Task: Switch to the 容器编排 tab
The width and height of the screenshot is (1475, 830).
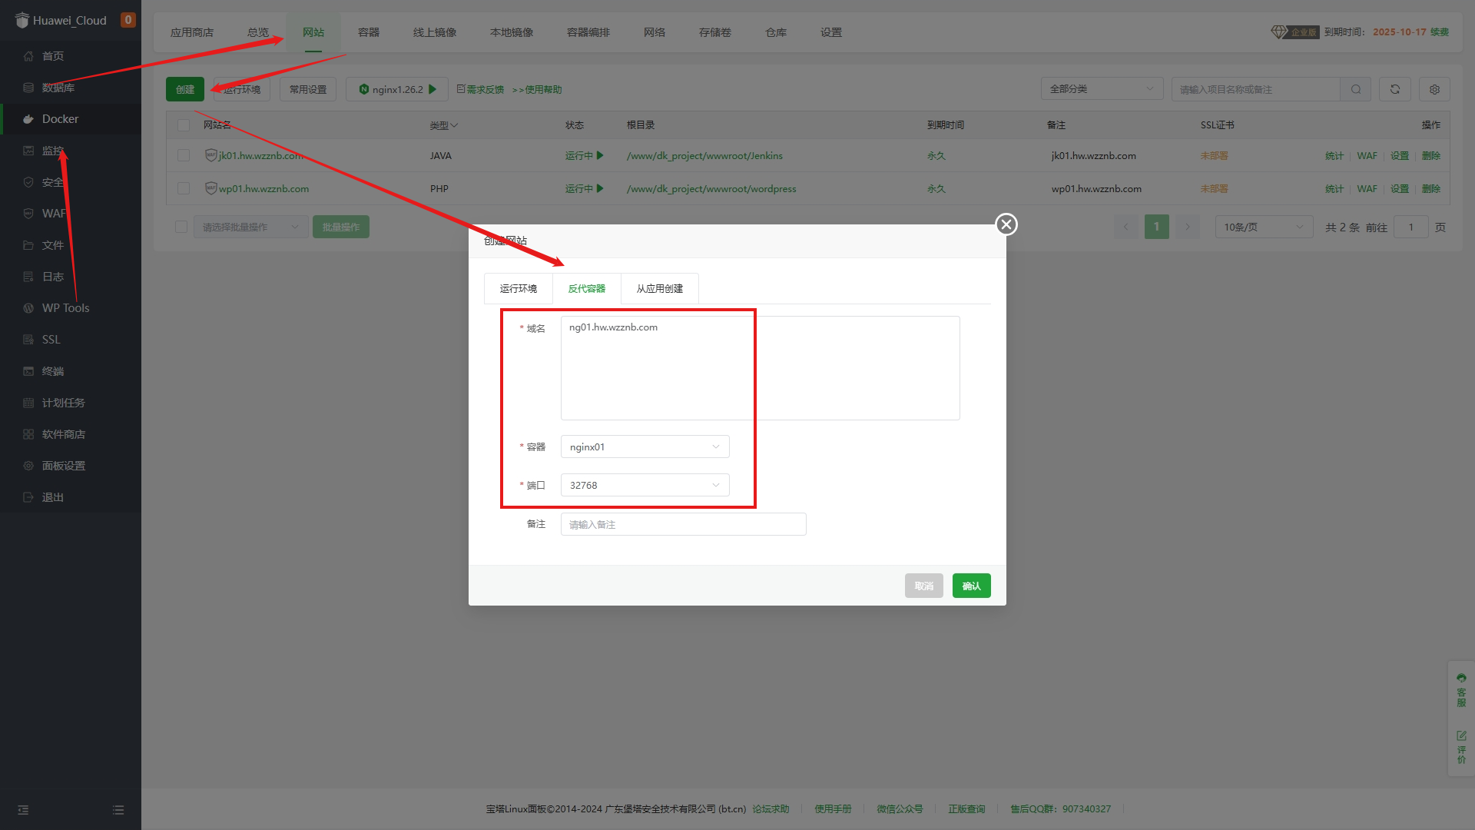Action: coord(588,32)
